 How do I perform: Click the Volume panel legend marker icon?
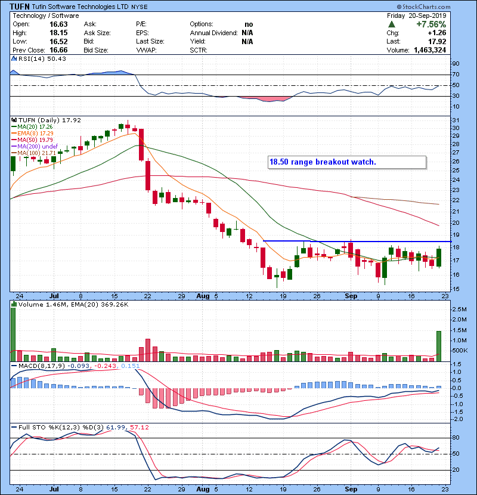coord(13,305)
